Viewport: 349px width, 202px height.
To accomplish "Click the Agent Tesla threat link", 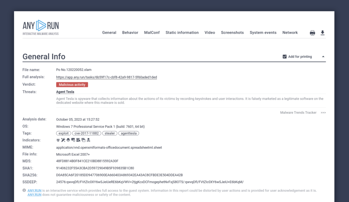I will tap(65, 92).
